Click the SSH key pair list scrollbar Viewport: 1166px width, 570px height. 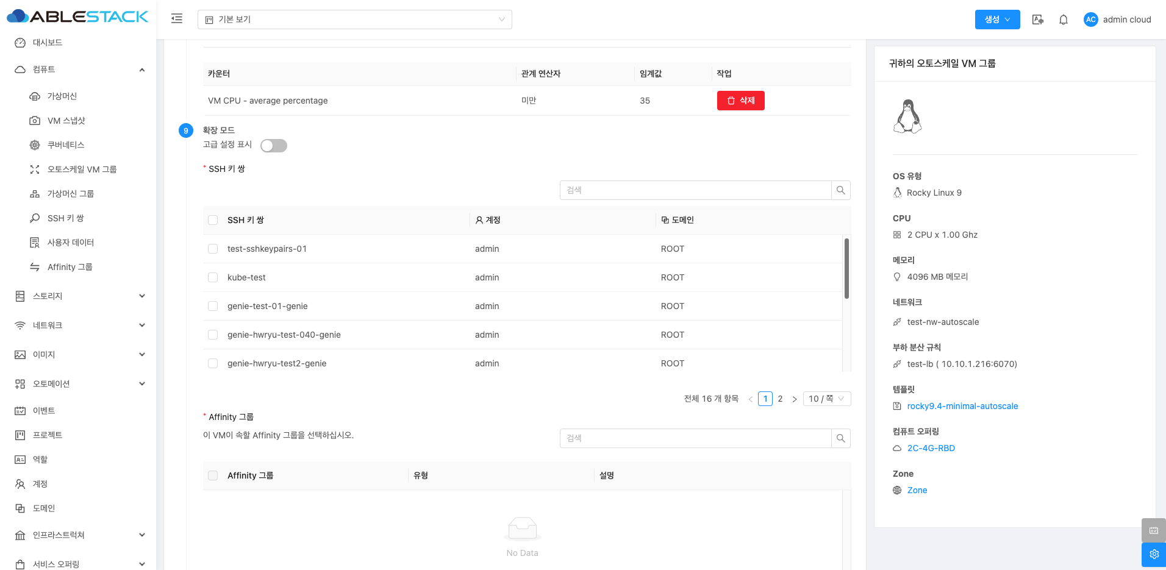point(846,268)
